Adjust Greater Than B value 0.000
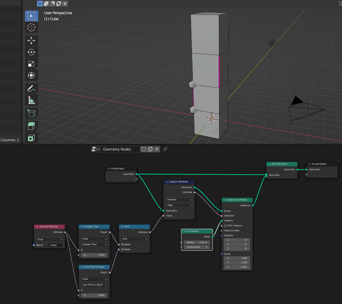342x304 pixels. (94, 255)
